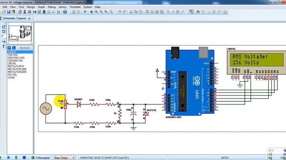Toggle the grid dots icon

click(x=79, y=12)
